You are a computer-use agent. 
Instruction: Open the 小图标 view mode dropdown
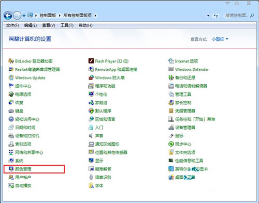[x=220, y=39]
